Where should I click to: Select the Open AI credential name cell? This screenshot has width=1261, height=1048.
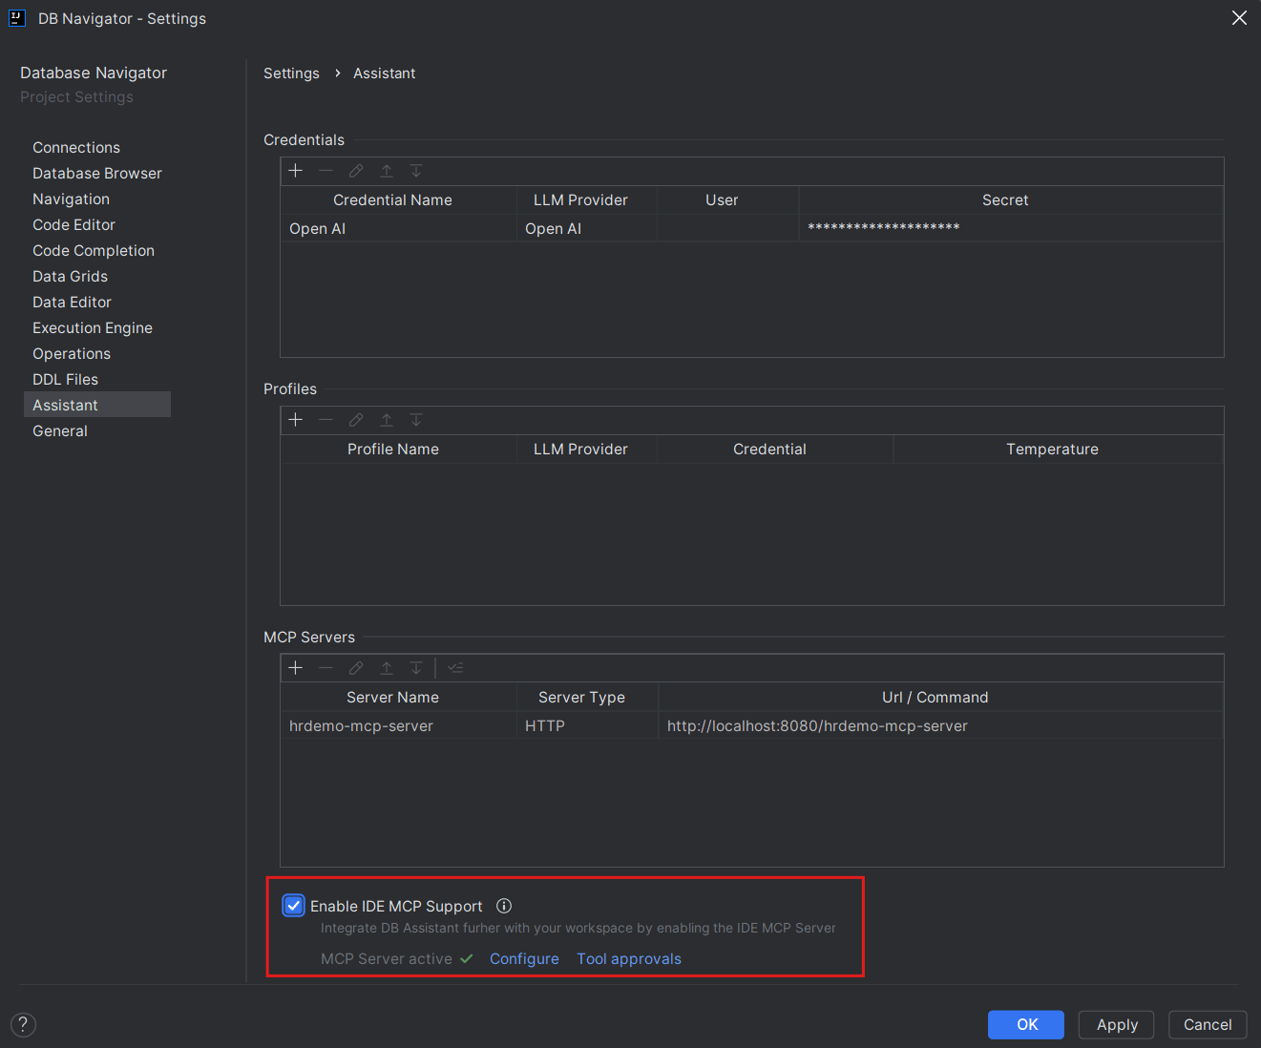399,229
